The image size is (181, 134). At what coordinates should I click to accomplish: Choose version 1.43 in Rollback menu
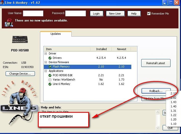173,102
